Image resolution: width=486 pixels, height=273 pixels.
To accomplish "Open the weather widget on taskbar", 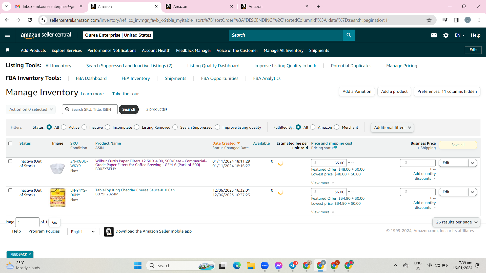I will (23, 265).
